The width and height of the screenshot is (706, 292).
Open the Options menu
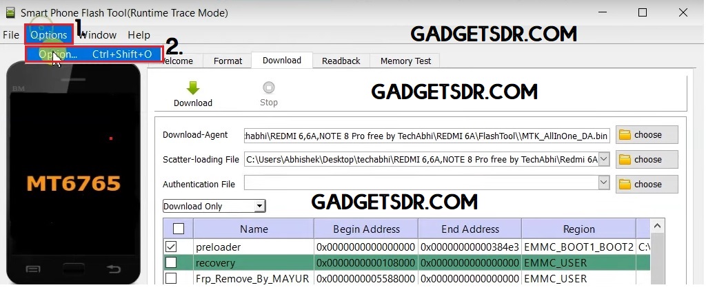49,35
